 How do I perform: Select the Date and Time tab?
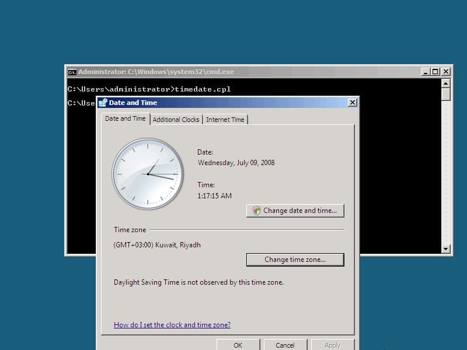click(x=124, y=118)
